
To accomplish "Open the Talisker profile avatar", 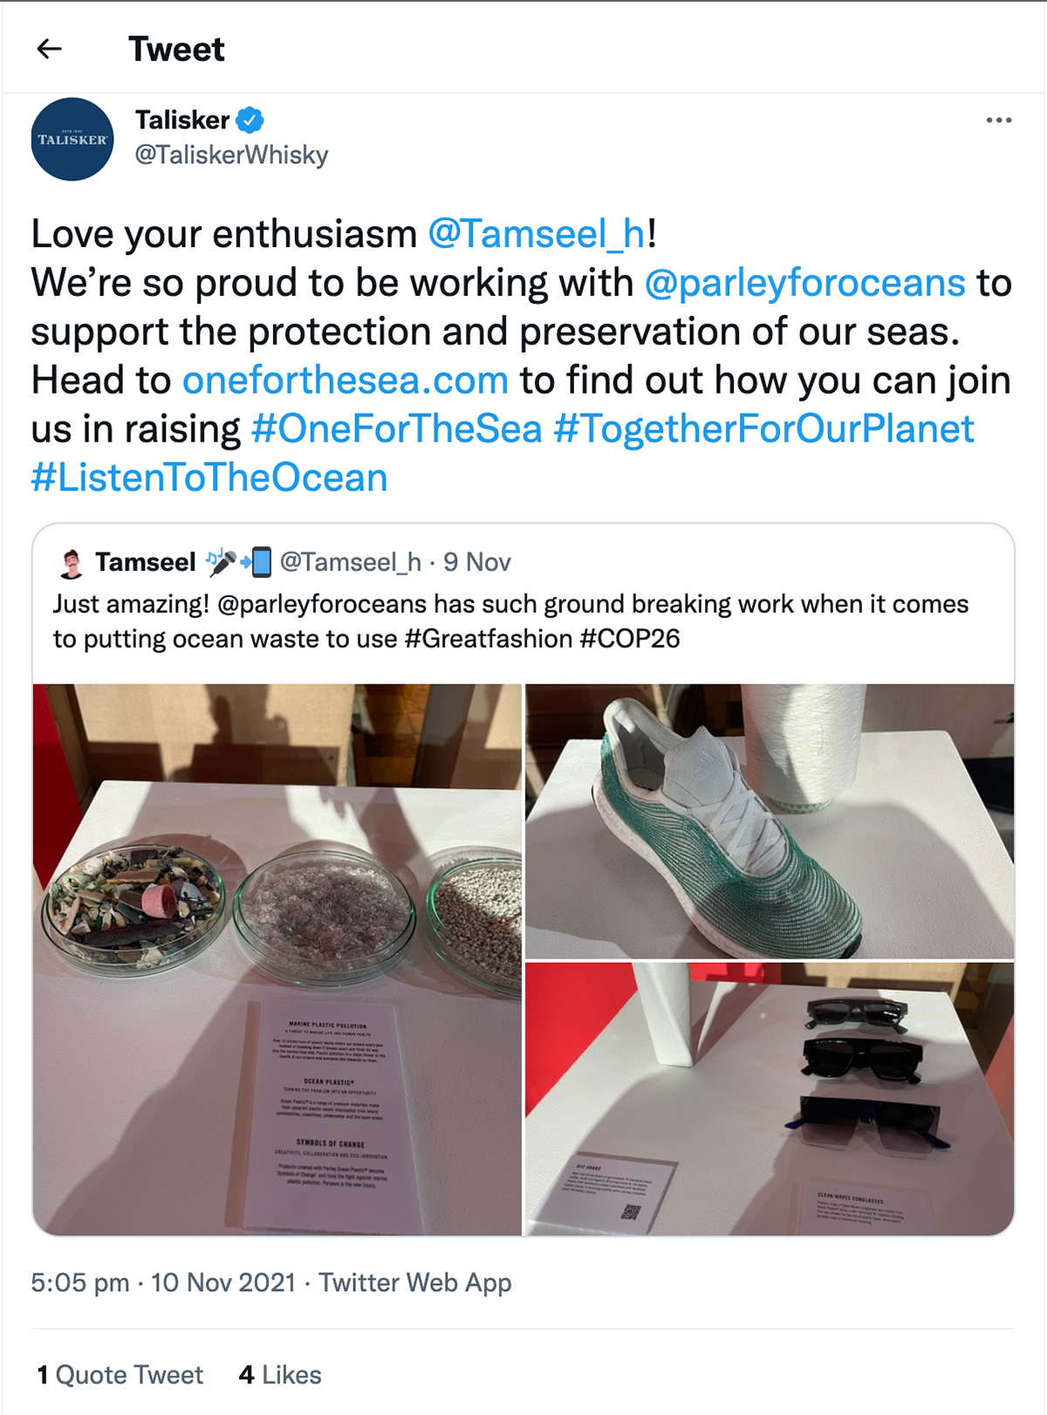I will click(x=72, y=140).
